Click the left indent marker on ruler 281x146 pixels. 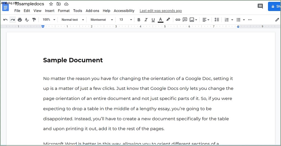click(43, 26)
